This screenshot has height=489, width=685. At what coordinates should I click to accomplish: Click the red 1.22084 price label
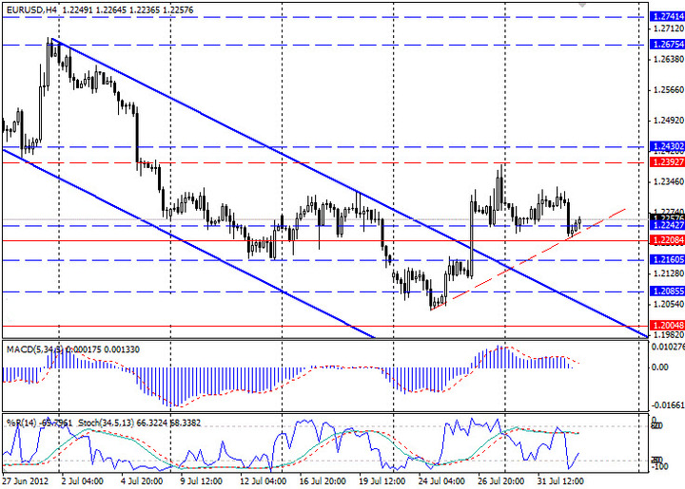(666, 241)
